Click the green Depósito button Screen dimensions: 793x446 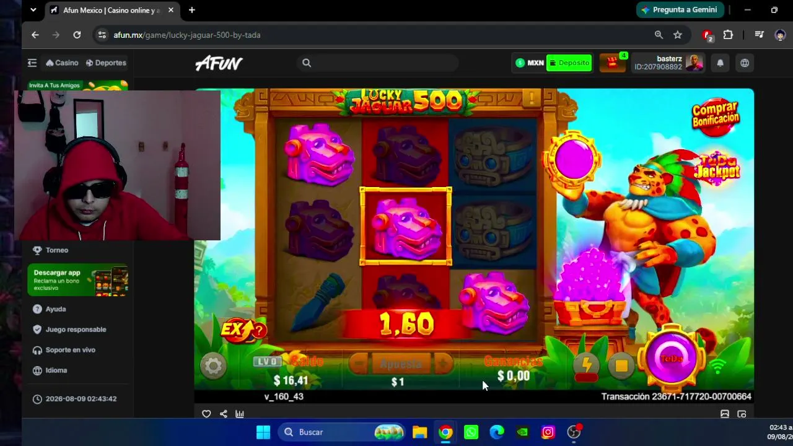pyautogui.click(x=569, y=63)
